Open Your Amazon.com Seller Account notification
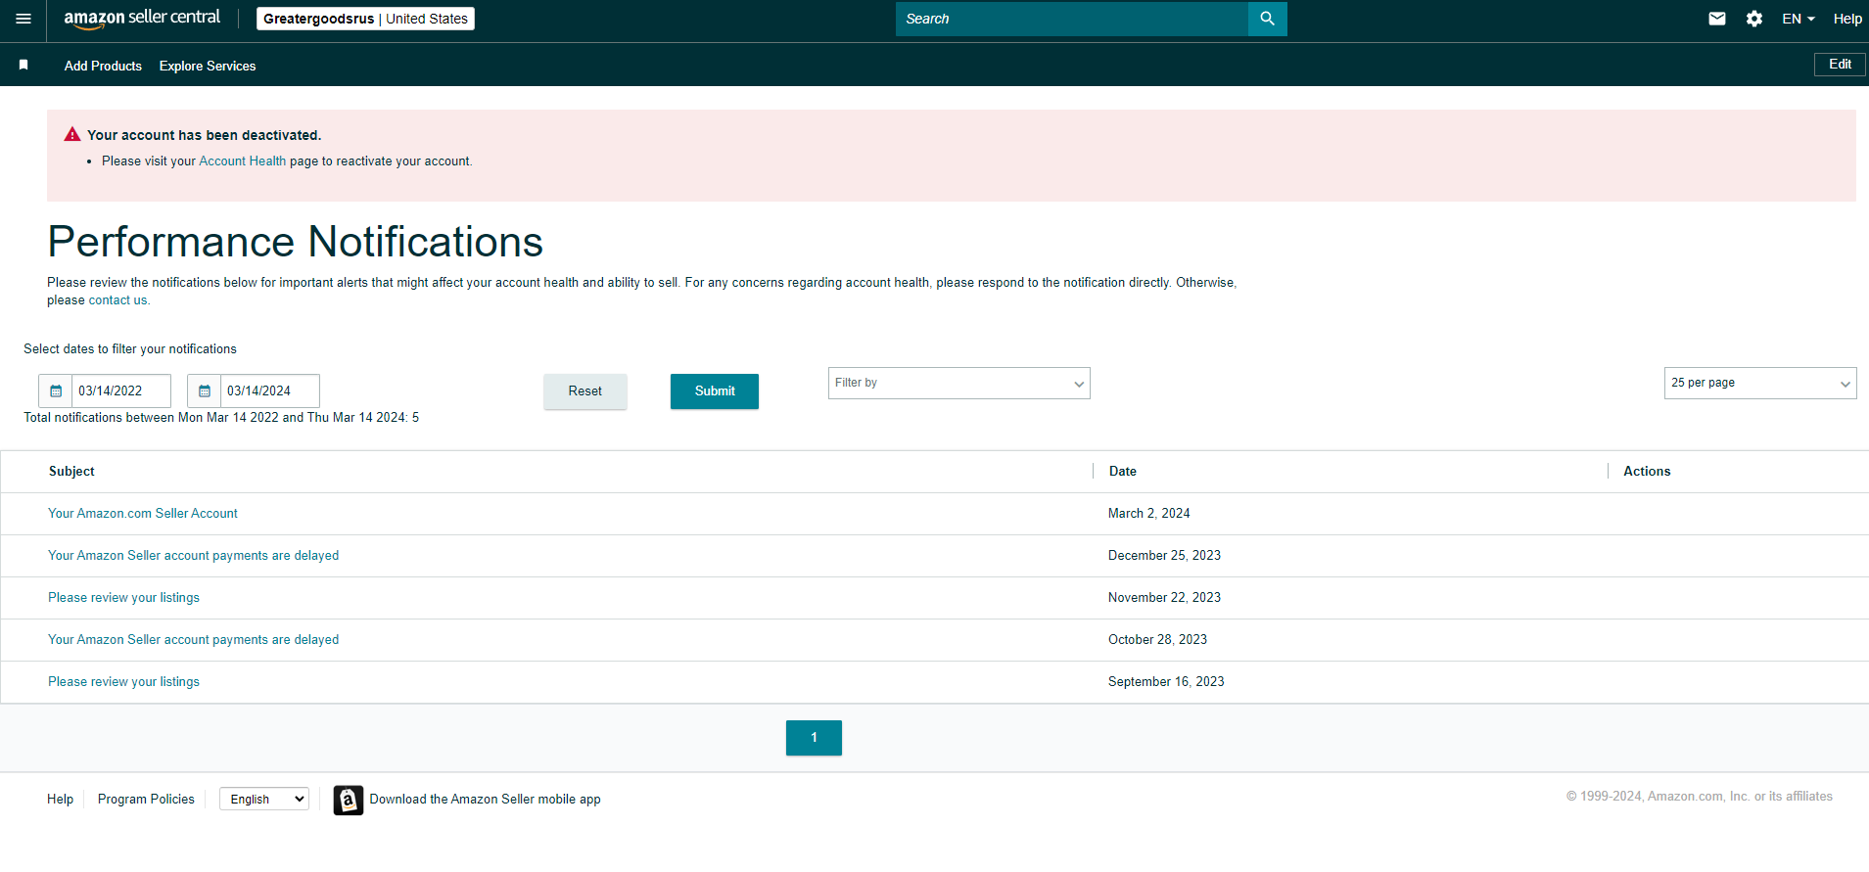1869x872 pixels. (x=143, y=513)
